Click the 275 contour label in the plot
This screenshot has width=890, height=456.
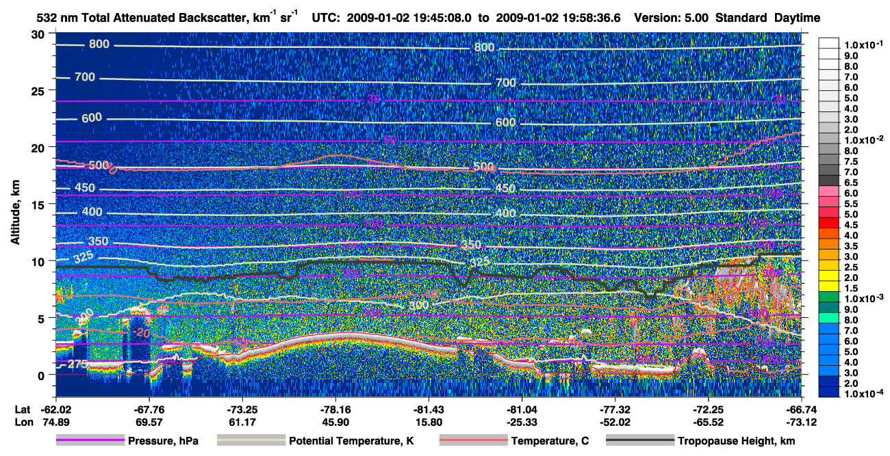tap(77, 364)
